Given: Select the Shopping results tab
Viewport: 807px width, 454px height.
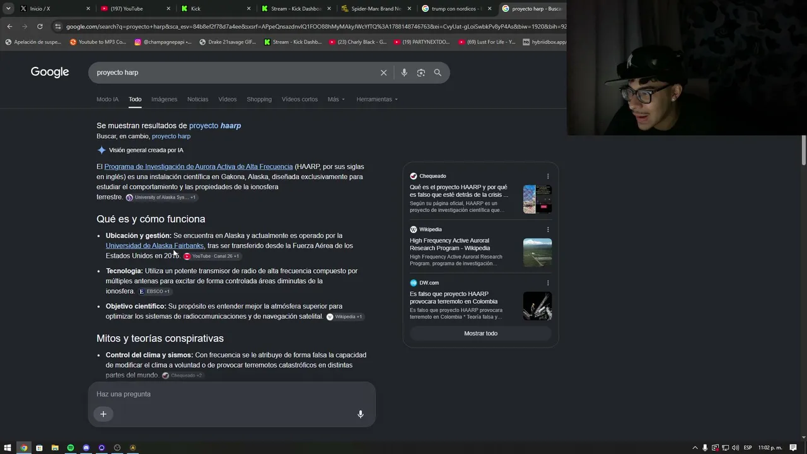Looking at the screenshot, I should (x=259, y=99).
